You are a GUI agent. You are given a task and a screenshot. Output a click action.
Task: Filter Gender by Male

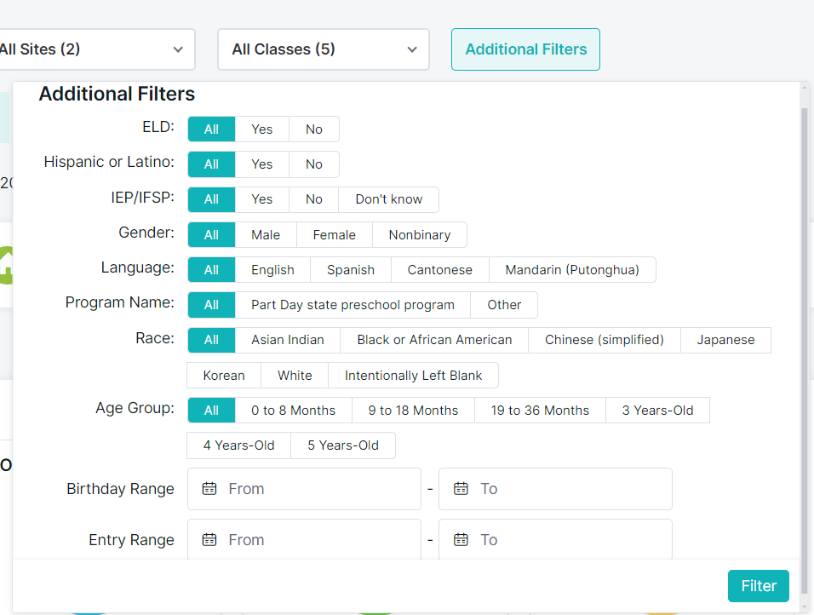click(266, 235)
